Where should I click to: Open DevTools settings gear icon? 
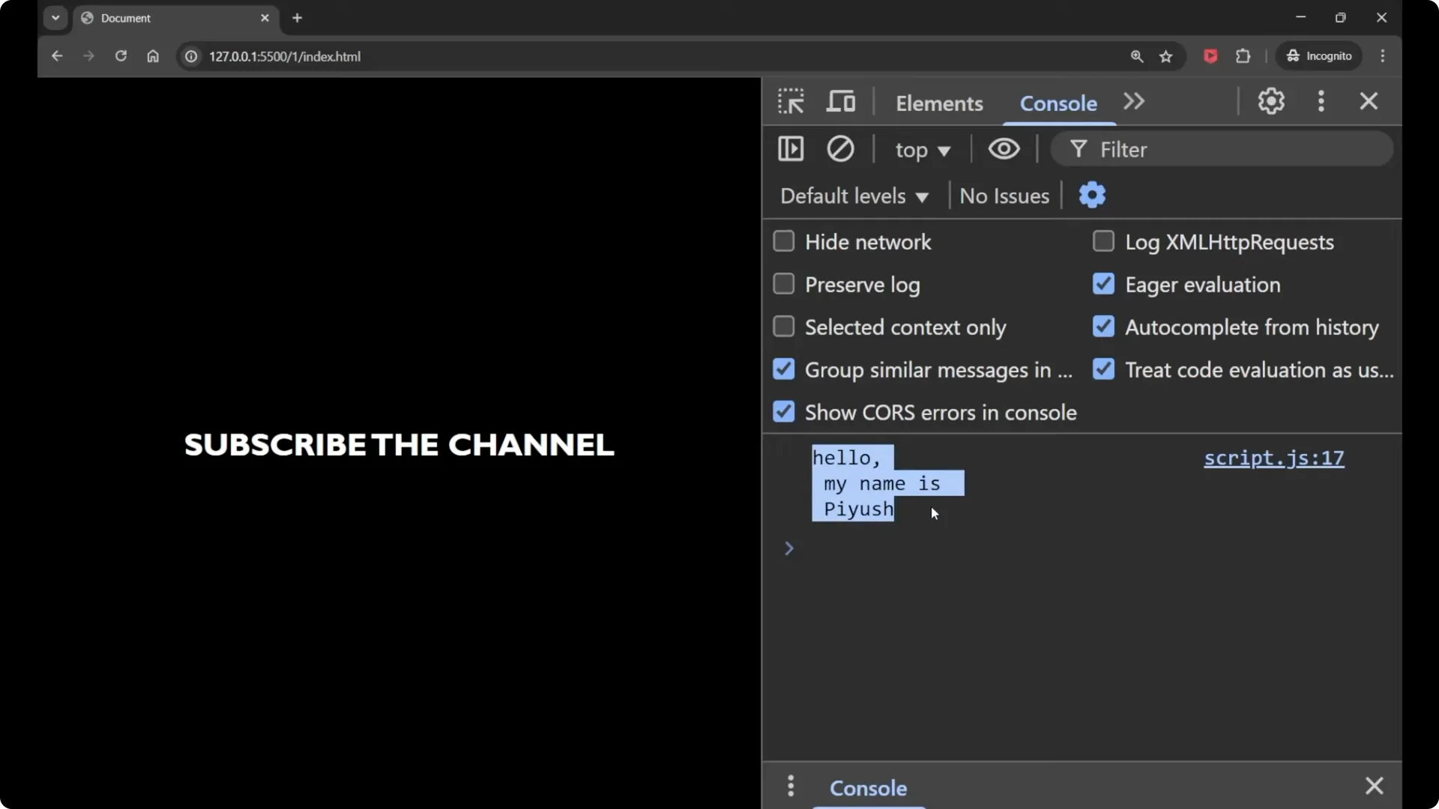(x=1271, y=101)
